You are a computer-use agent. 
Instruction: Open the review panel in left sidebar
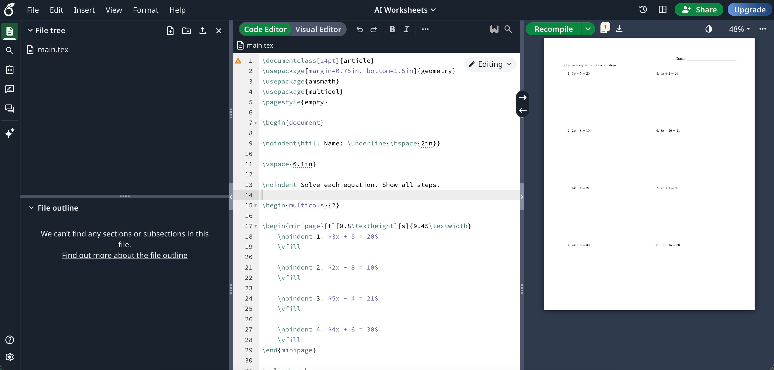point(10,89)
